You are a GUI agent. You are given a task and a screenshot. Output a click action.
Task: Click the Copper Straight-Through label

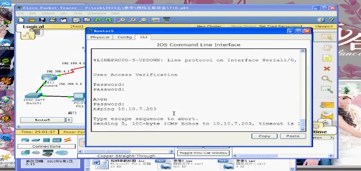click(x=126, y=156)
